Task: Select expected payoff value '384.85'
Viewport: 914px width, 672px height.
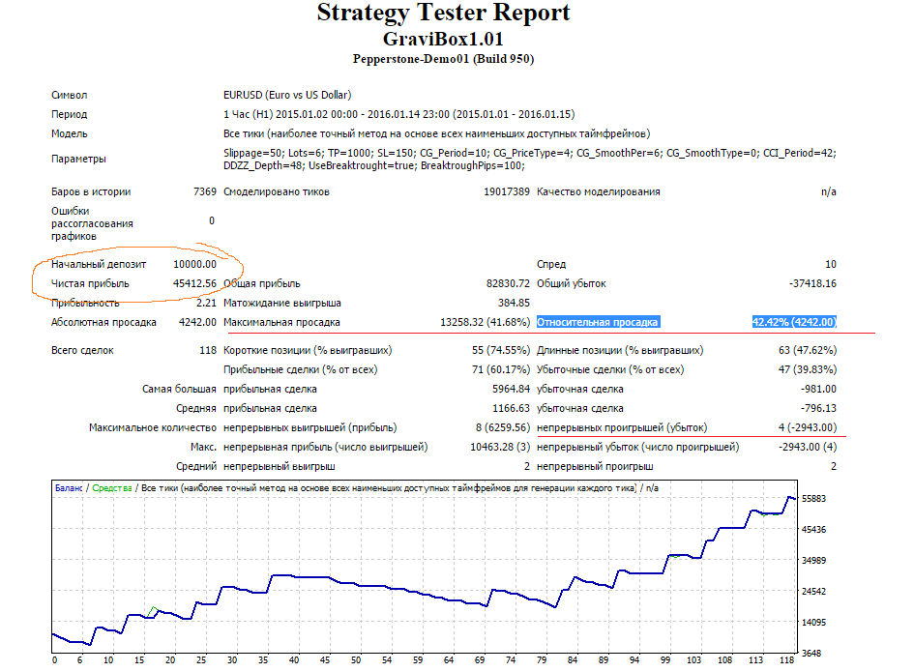Action: coord(514,303)
